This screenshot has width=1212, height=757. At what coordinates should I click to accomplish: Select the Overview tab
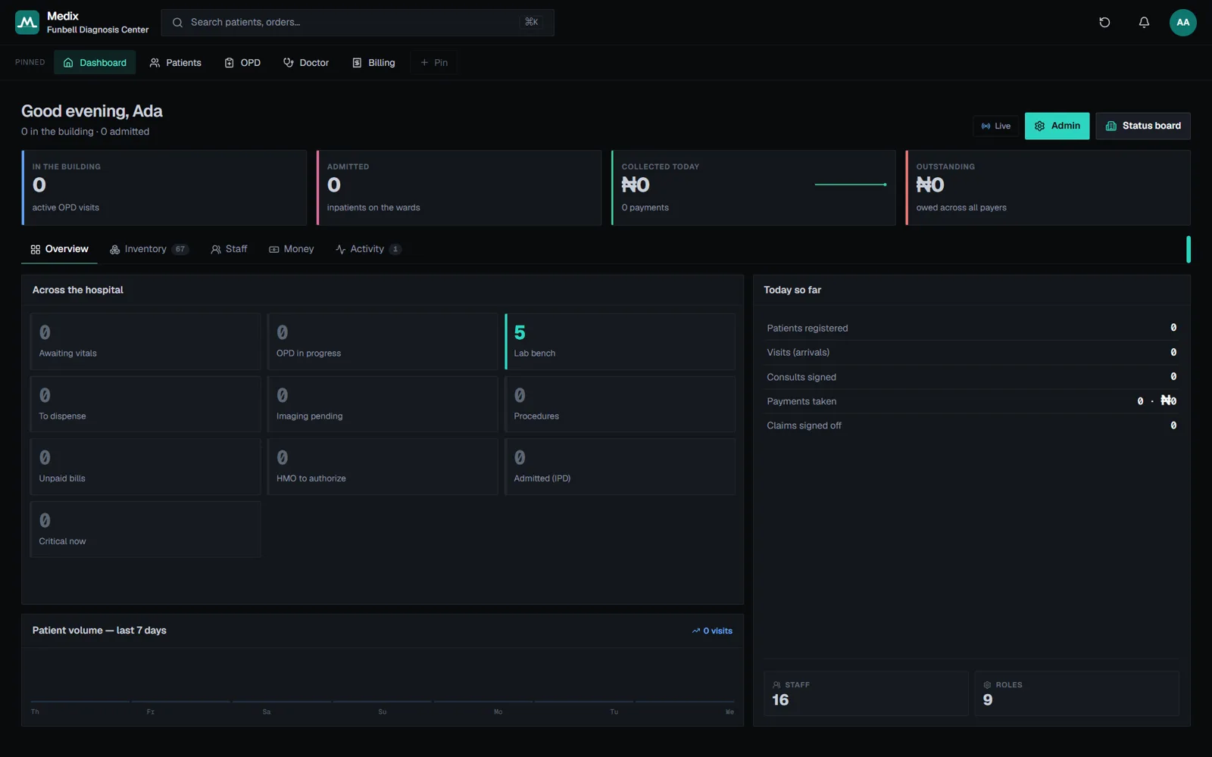tap(59, 249)
